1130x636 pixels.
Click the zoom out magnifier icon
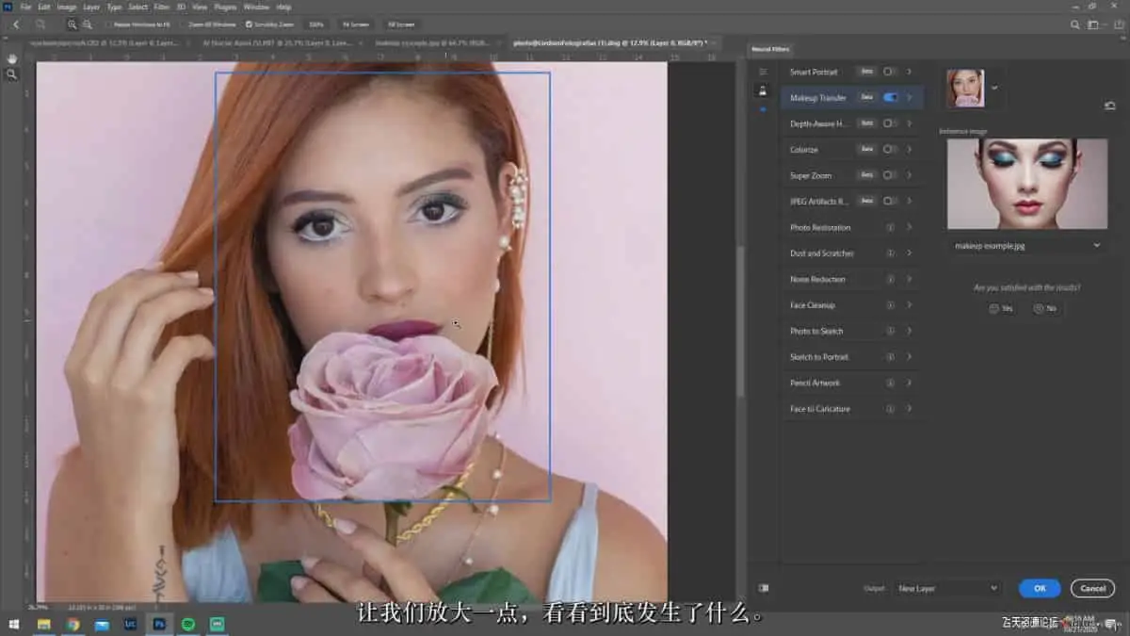coord(88,24)
